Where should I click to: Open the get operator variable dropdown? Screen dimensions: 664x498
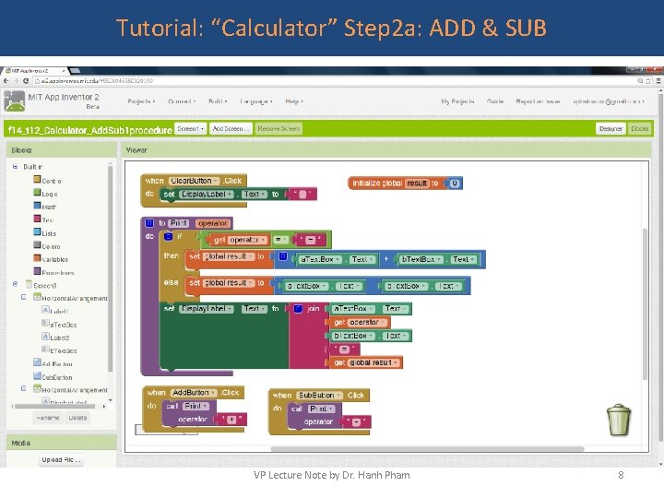click(x=264, y=240)
